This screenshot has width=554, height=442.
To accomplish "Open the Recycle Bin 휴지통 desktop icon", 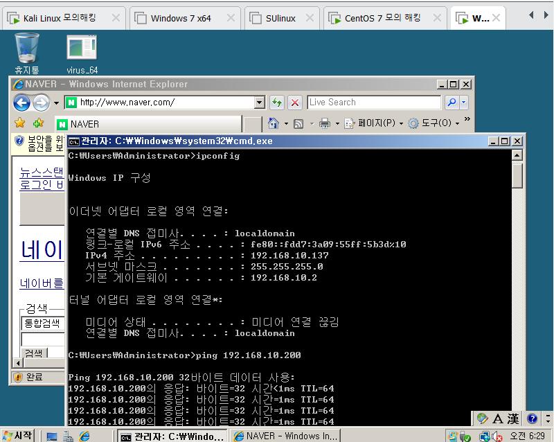I will [x=27, y=53].
